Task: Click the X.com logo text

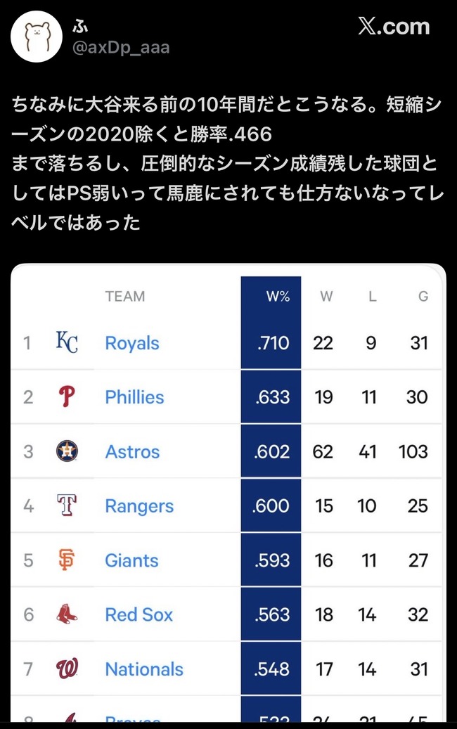Action: (x=393, y=27)
